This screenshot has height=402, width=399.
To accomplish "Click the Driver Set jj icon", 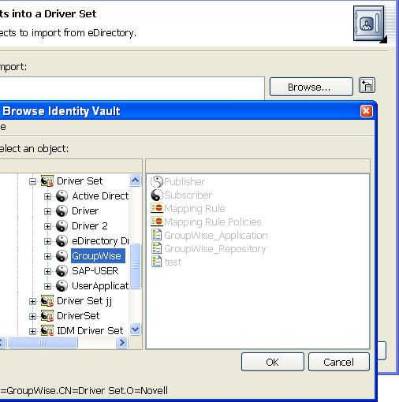I will (x=47, y=301).
